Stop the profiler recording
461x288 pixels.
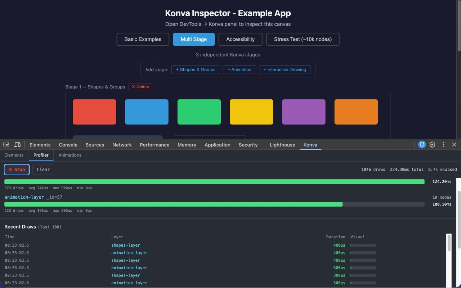(x=17, y=170)
